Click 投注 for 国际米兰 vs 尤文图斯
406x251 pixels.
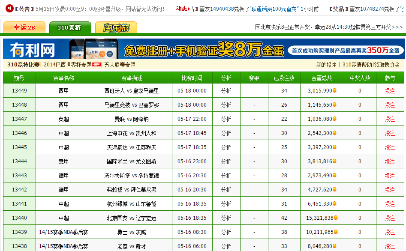pyautogui.click(x=390, y=161)
